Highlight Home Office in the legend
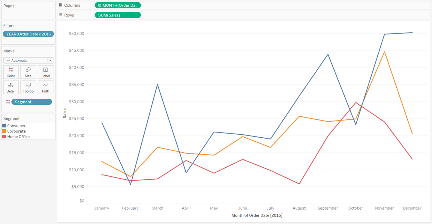Image resolution: width=432 pixels, height=224 pixels. 18,137
